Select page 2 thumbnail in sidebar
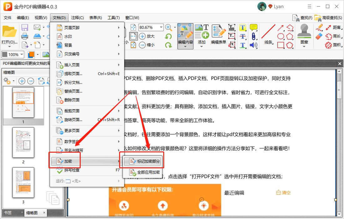The width and height of the screenshot is (344, 219). tap(23, 142)
